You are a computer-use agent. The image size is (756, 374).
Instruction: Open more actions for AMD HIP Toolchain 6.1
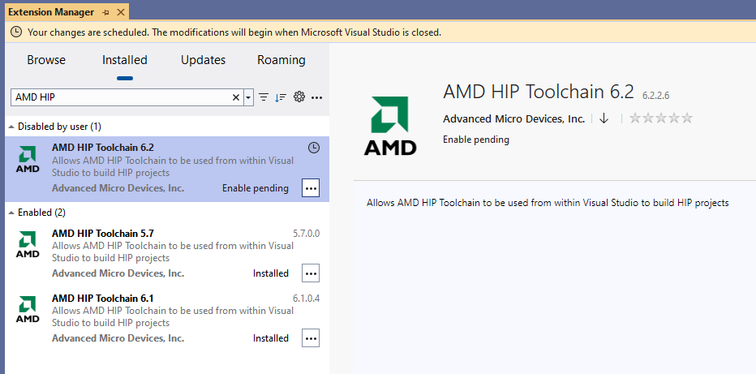[x=311, y=337]
